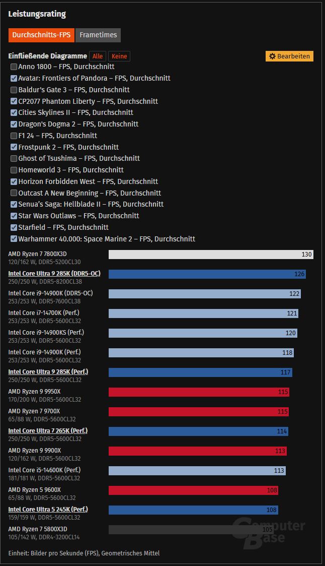
Task: Click the 253/253 W, DDR5-7600CL38 text
Action: click(x=44, y=301)
